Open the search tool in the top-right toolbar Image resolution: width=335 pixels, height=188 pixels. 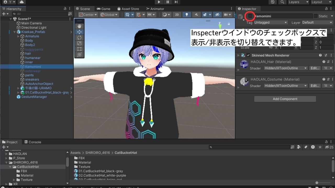click(283, 2)
